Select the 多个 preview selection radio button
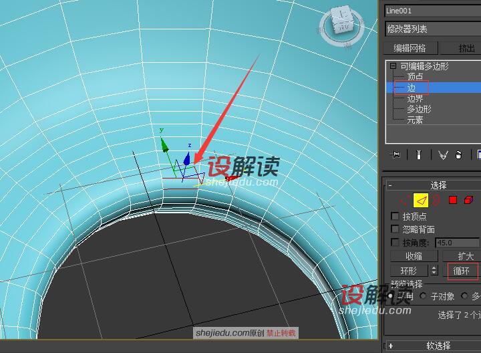481x353 pixels. click(464, 296)
